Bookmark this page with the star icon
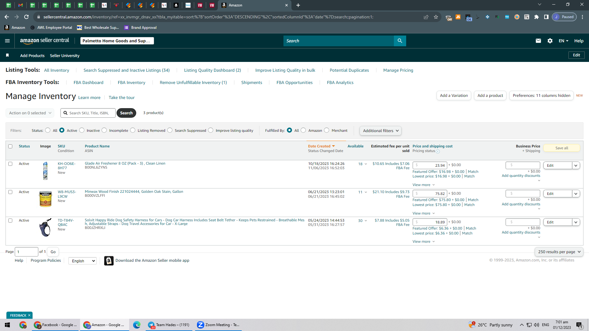The image size is (589, 331). point(436,17)
